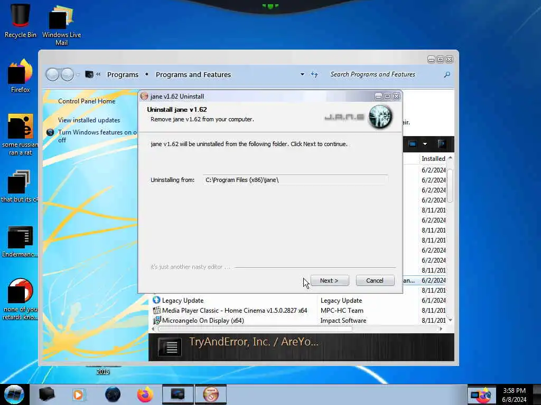
Task: Click the Microangelo On Display program icon
Action: click(x=156, y=320)
